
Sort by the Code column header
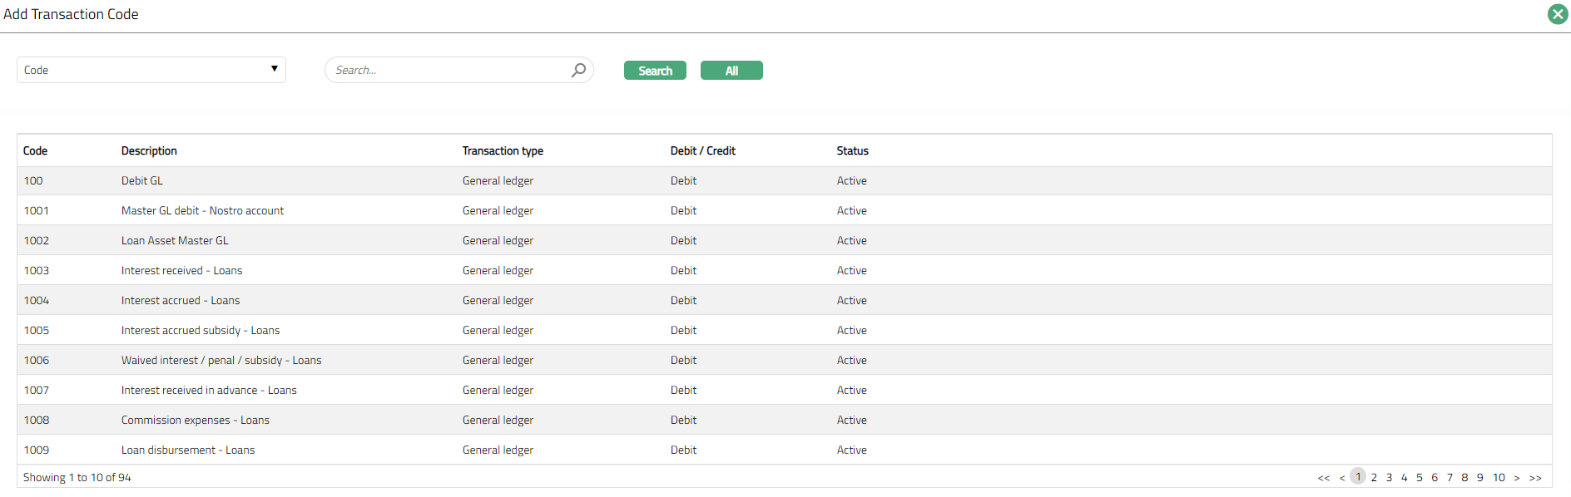(x=35, y=150)
